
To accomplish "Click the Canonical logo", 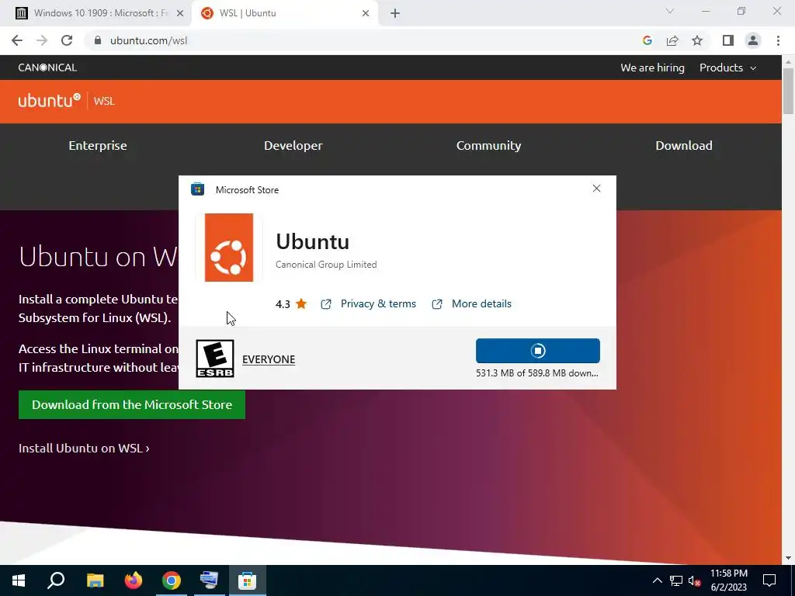I will pyautogui.click(x=47, y=68).
